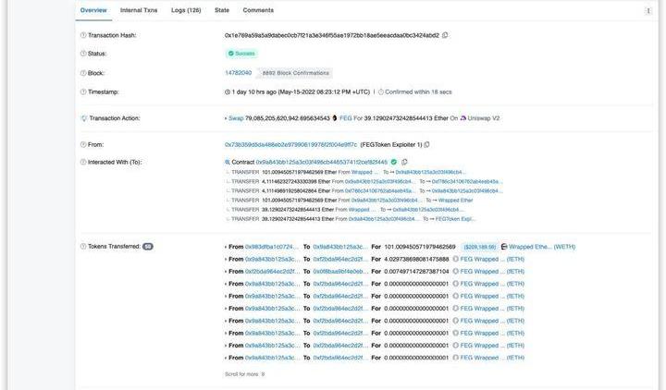This screenshot has width=666, height=390.
Task: Open the Comments tab
Action: [258, 10]
